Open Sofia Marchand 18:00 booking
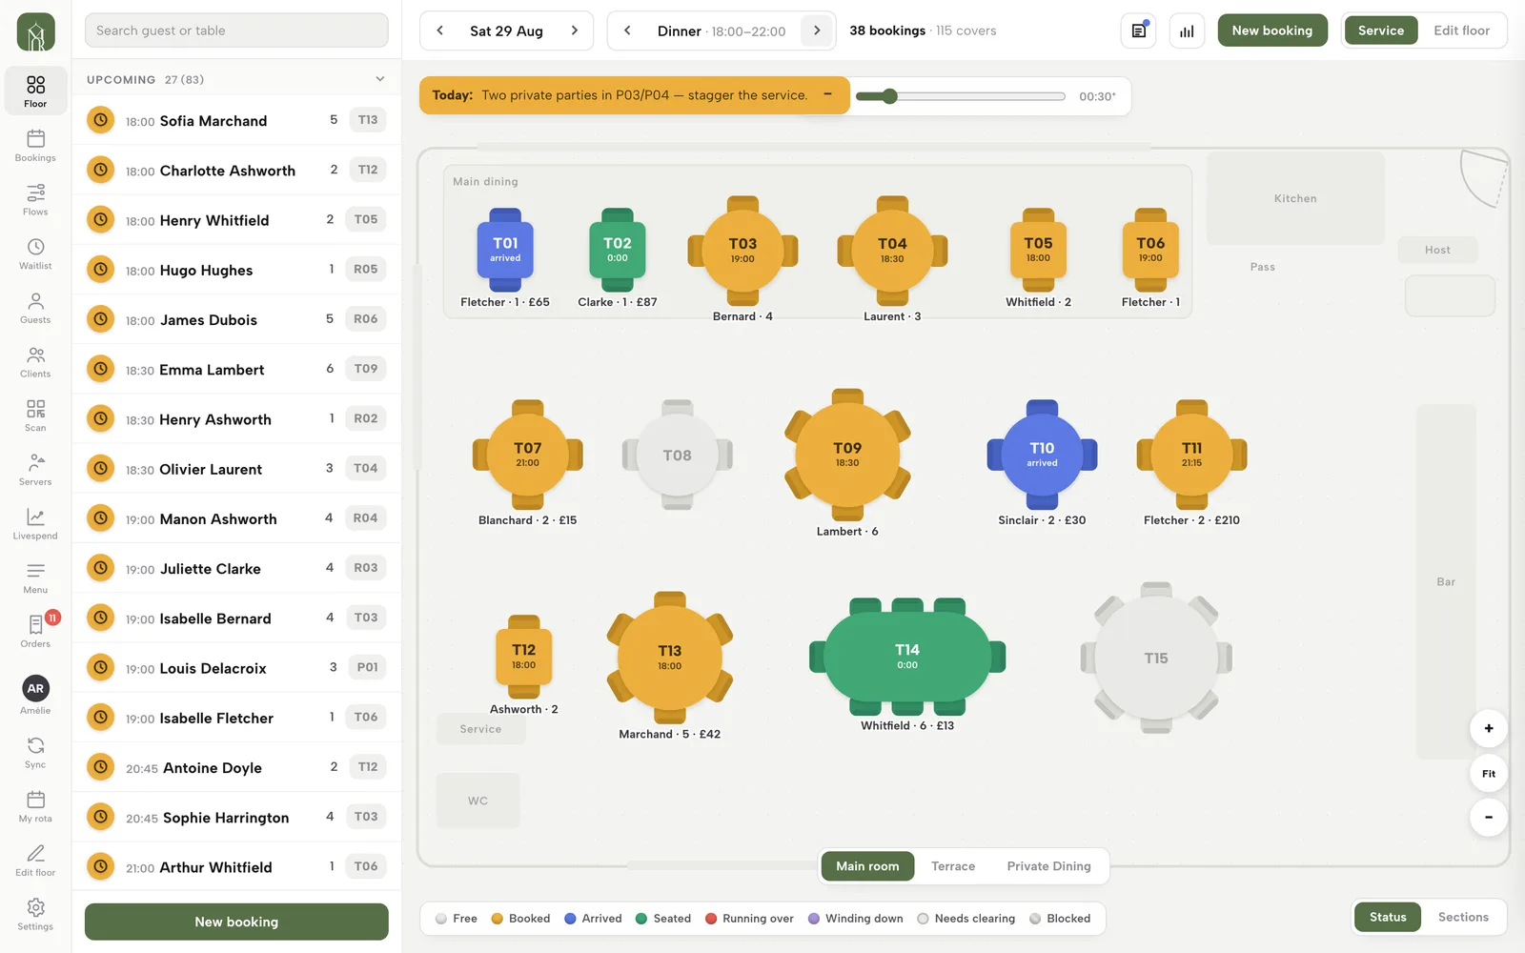This screenshot has width=1525, height=953. click(x=236, y=120)
